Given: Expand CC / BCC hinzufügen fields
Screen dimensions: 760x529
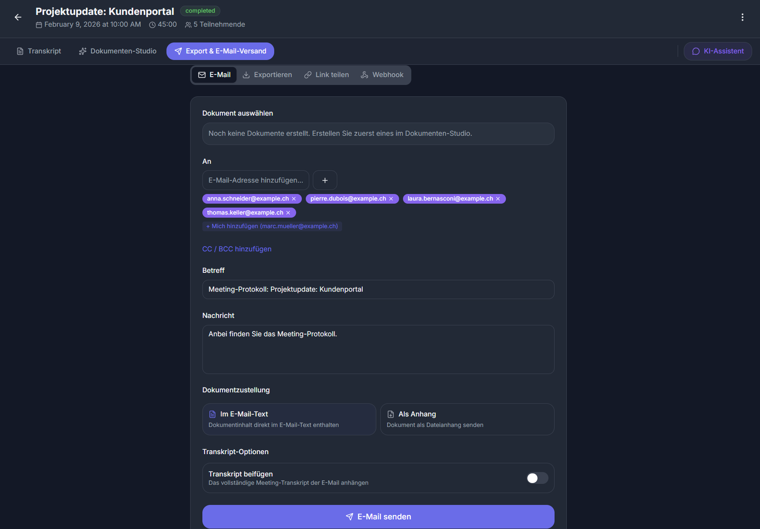Looking at the screenshot, I should coord(237,249).
